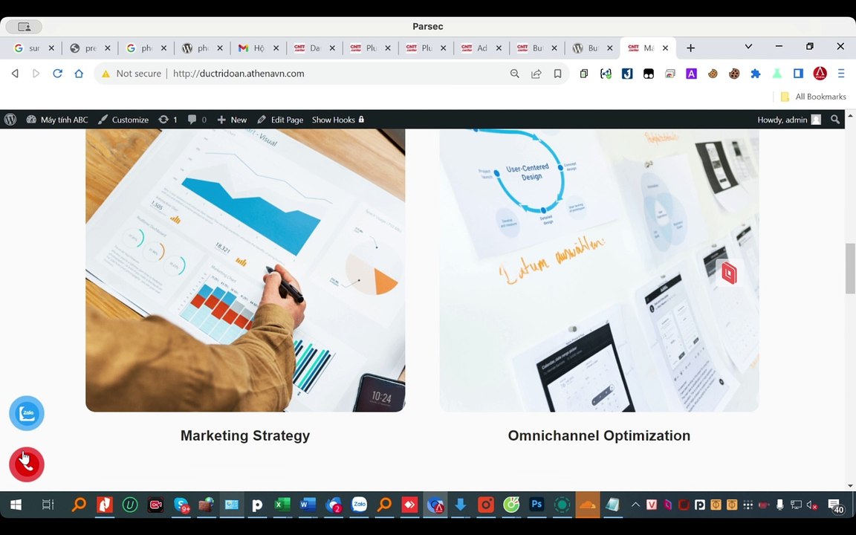Open a new tab with plus button
Viewport: 856px width, 535px height.
click(x=690, y=48)
